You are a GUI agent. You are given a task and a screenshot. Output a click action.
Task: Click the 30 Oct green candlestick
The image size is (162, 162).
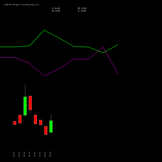click(51, 126)
